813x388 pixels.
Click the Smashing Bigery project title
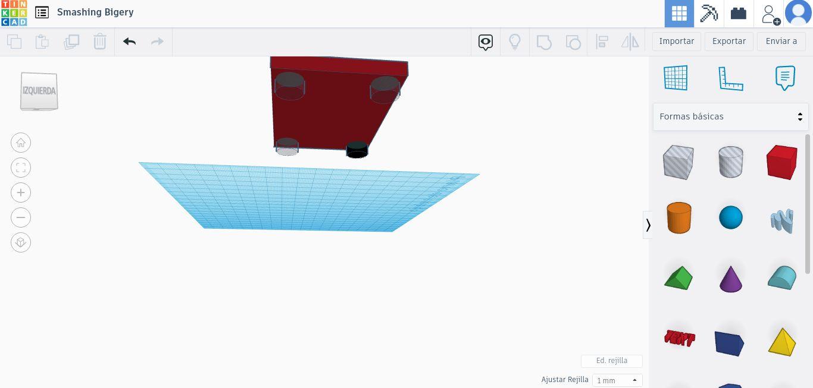pos(95,12)
